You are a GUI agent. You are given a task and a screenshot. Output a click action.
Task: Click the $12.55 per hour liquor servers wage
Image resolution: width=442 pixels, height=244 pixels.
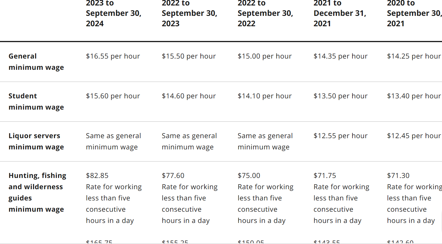[x=340, y=136]
